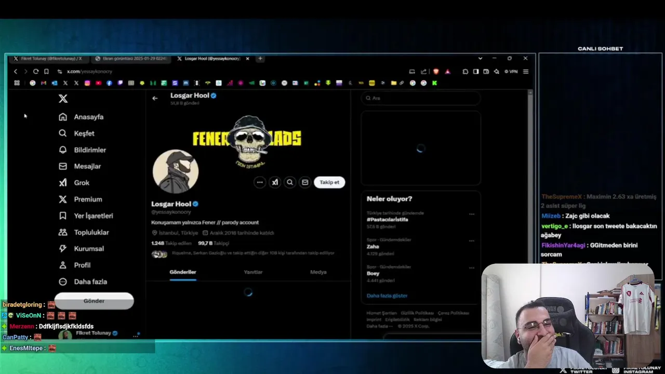This screenshot has height=374, width=665.
Task: Open options for #Pastacılarİstifa trend
Action: pos(472,214)
